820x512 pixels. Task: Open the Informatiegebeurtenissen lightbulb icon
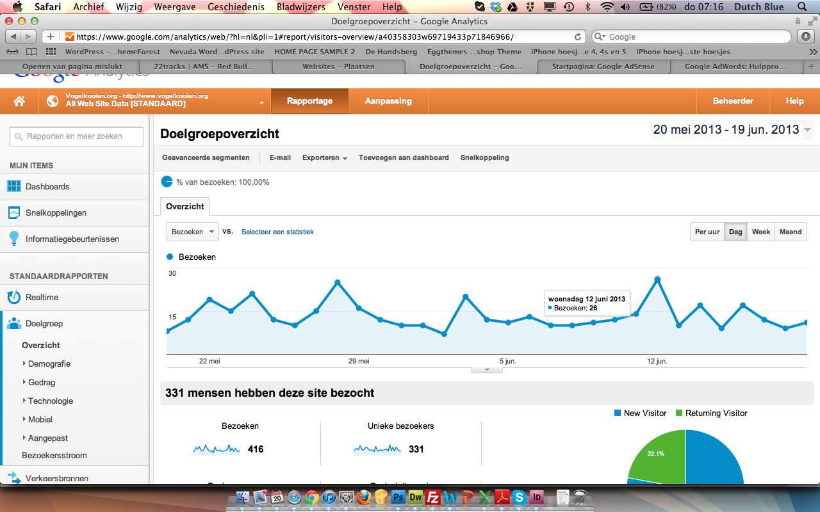(14, 239)
